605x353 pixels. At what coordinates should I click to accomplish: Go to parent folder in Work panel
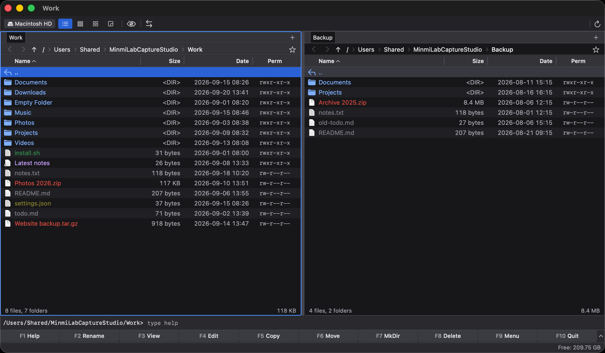pos(34,50)
